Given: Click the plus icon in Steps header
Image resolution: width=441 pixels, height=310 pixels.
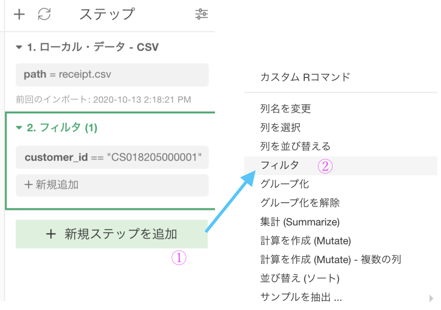Looking at the screenshot, I should [x=19, y=14].
